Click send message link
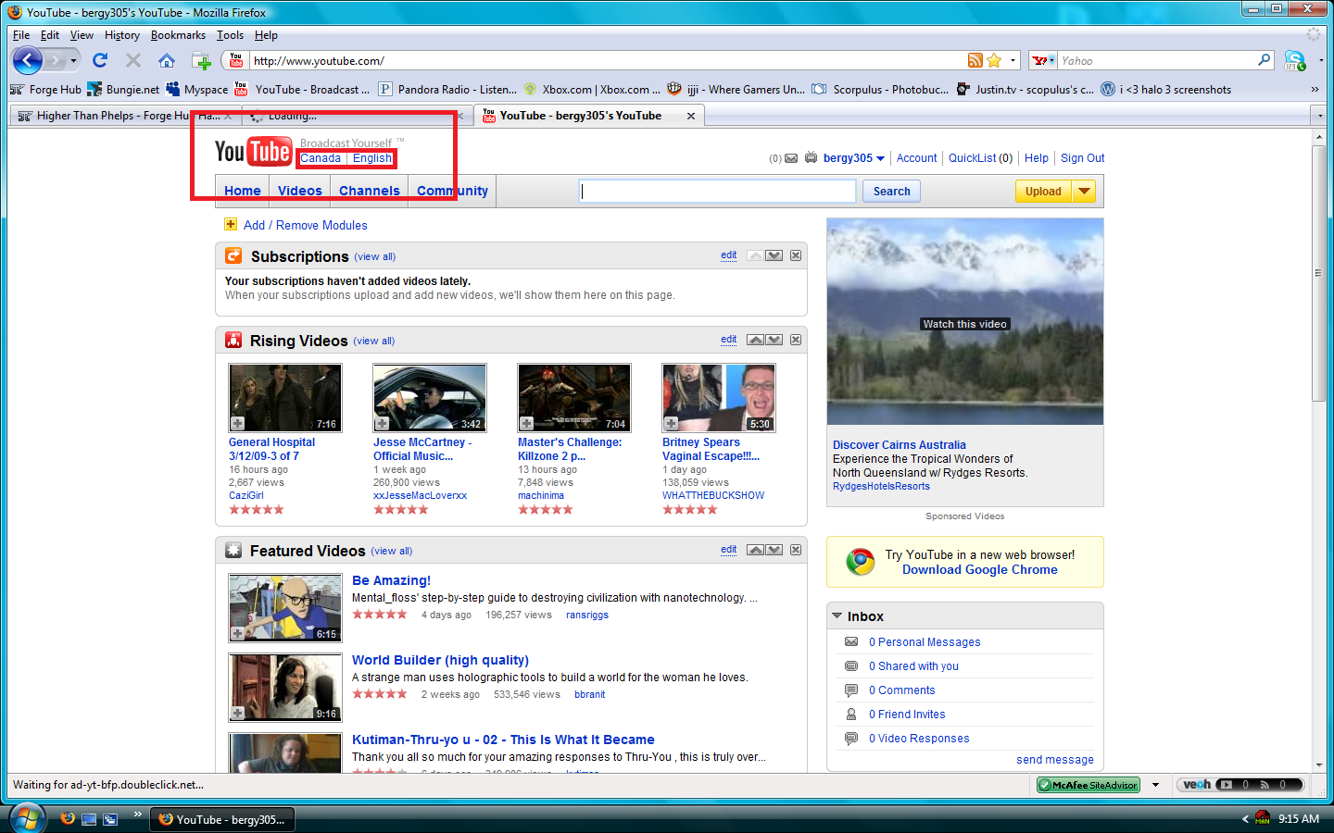 [1055, 760]
